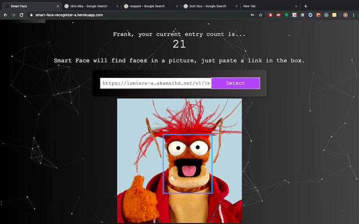Click the muppet image result

pyautogui.click(x=179, y=161)
